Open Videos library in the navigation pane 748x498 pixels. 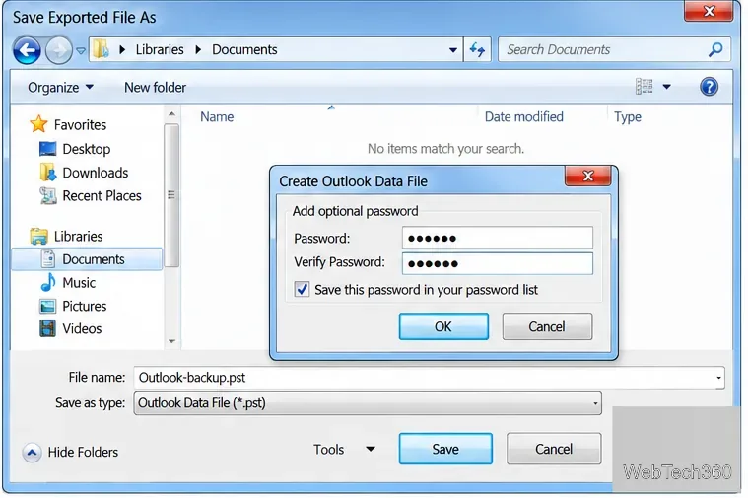[x=71, y=329]
